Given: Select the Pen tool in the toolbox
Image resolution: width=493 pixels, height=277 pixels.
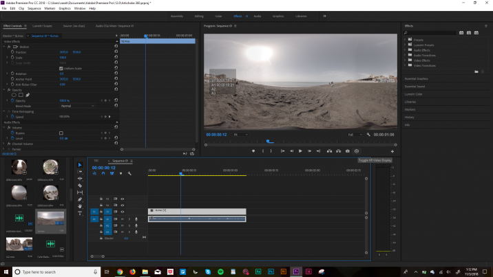Looking at the screenshot, I should click(x=80, y=199).
